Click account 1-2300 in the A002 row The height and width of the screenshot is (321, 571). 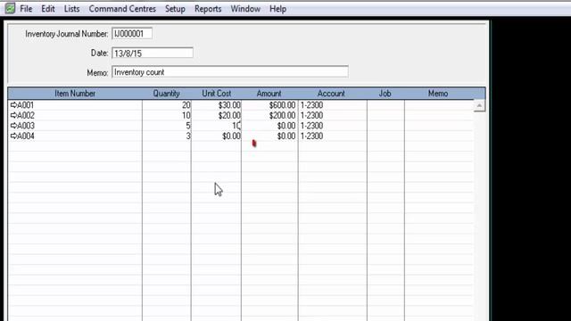pyautogui.click(x=333, y=115)
